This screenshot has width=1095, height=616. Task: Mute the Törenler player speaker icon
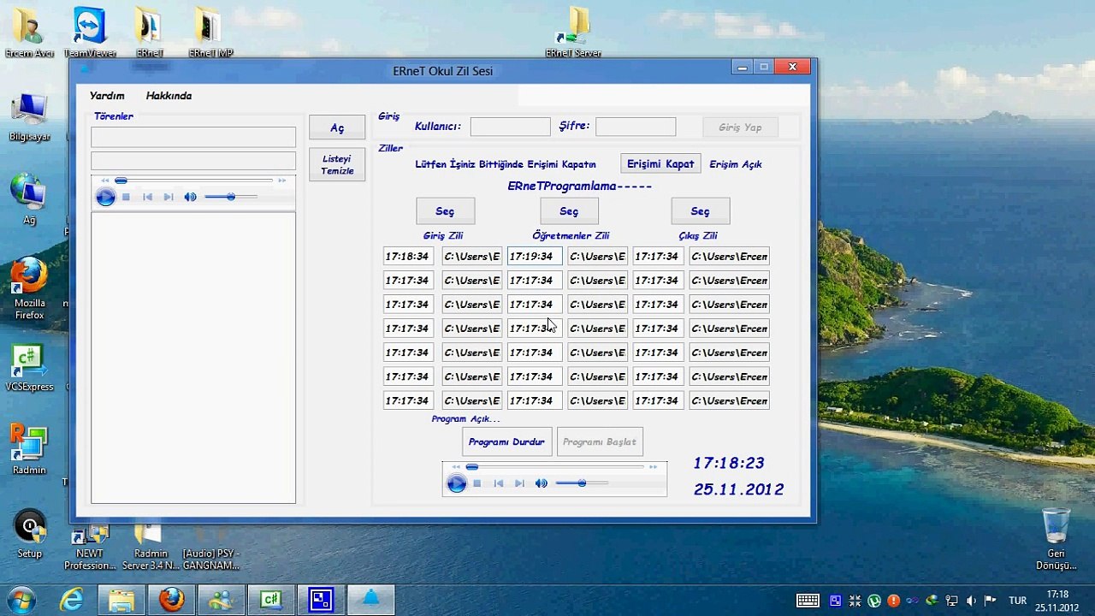[x=190, y=197]
